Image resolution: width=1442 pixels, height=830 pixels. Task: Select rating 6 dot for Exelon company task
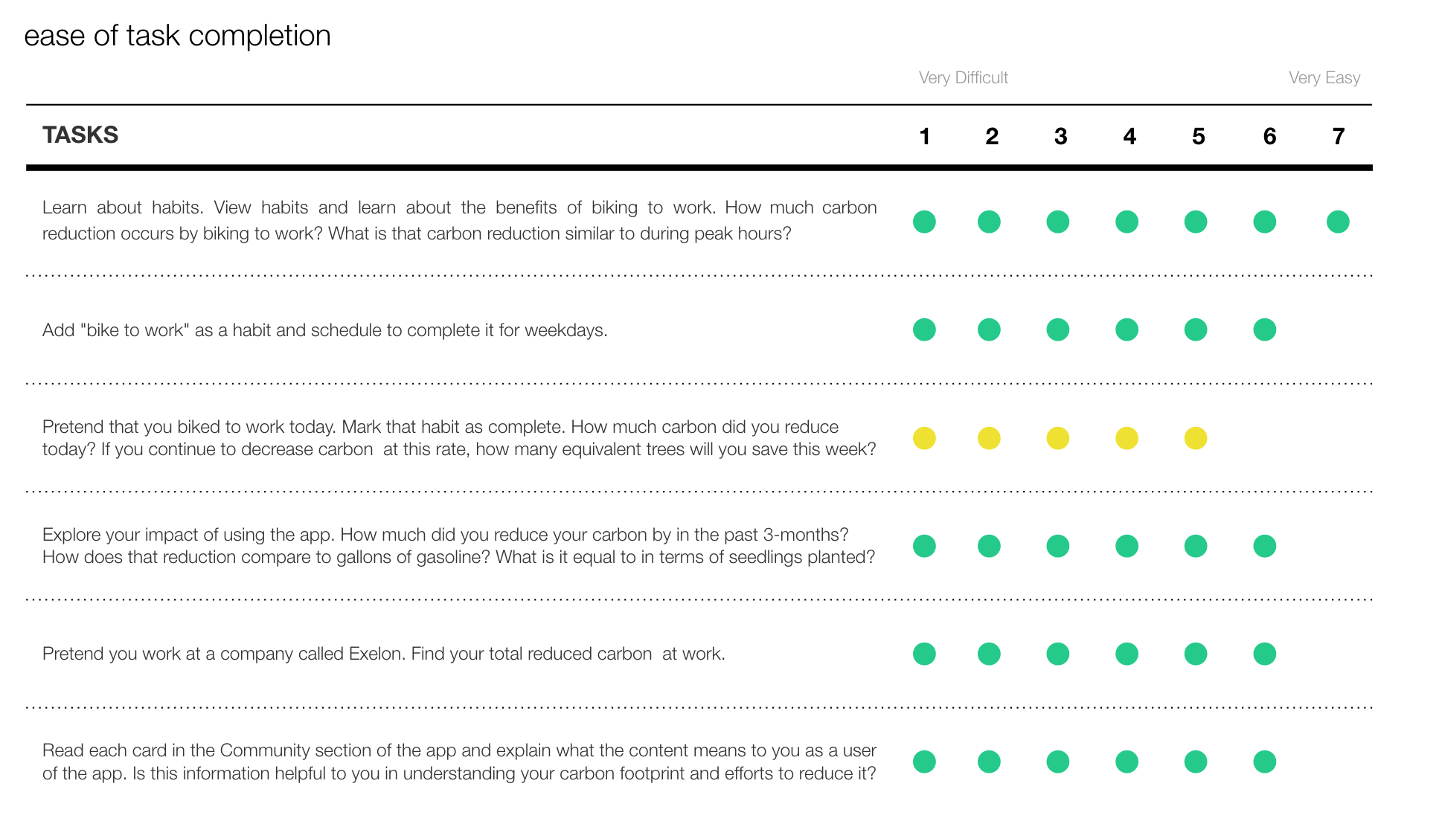pos(1264,654)
